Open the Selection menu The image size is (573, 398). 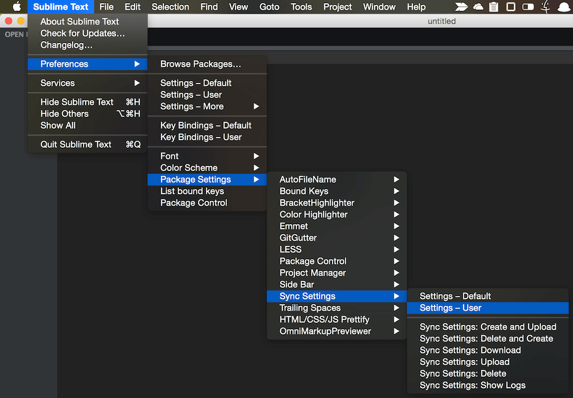click(170, 7)
